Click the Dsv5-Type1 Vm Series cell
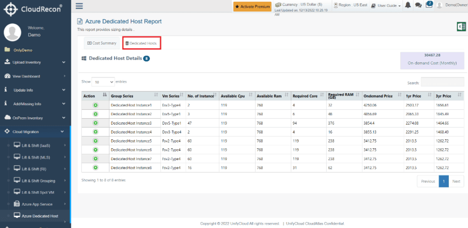This screenshot has height=228, width=468. 173,123
